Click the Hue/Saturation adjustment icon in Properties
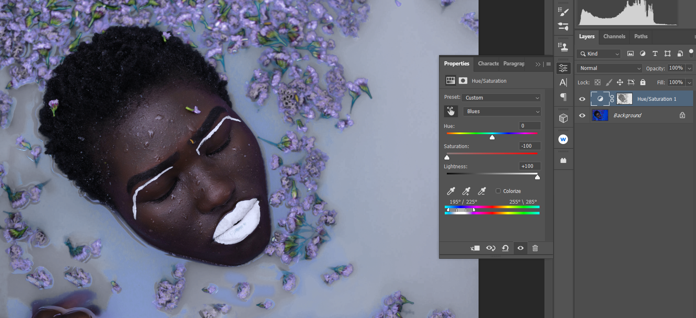Viewport: 696px width, 318px height. coord(451,81)
